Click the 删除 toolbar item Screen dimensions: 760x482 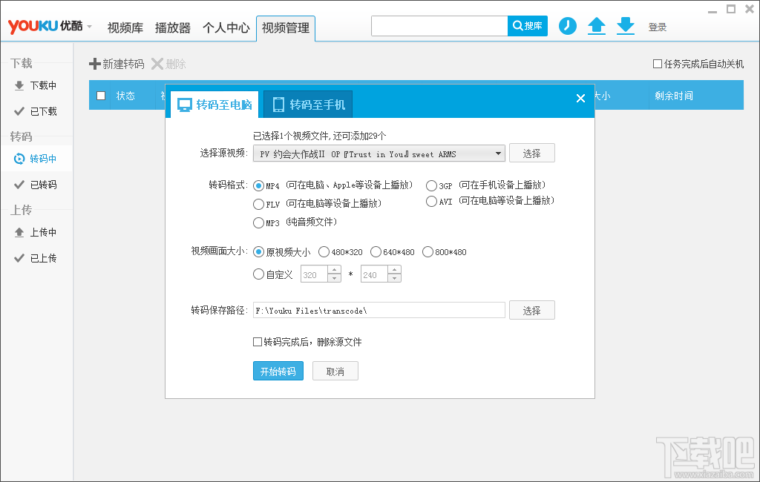click(168, 64)
